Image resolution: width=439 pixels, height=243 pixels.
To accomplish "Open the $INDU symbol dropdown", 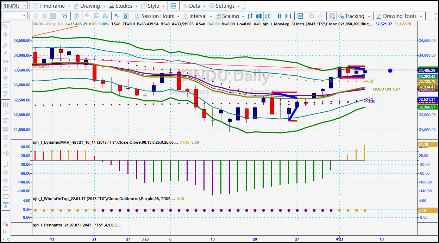I will 24,6.
